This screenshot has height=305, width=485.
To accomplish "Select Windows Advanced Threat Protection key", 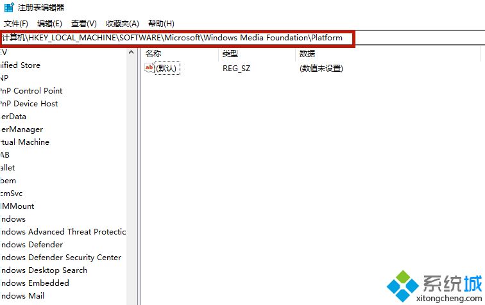I will tap(63, 232).
